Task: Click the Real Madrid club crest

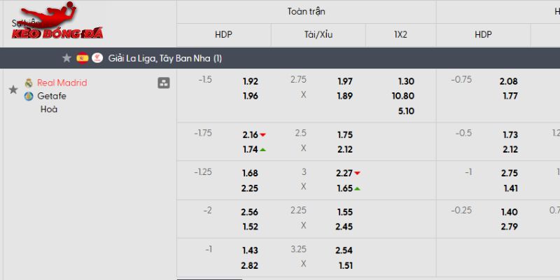Action: (x=29, y=83)
